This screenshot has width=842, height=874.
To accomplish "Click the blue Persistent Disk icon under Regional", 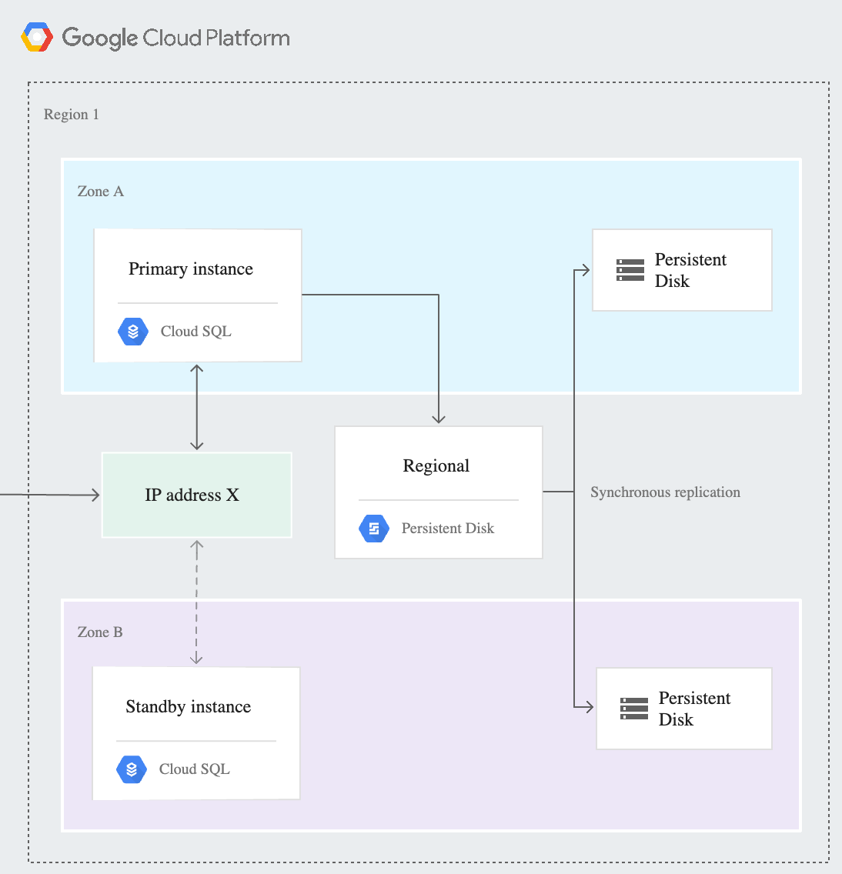I will [373, 529].
